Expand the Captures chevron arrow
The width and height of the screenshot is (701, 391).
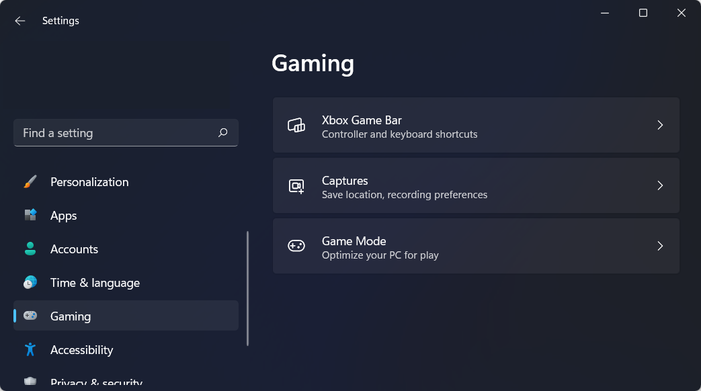660,186
